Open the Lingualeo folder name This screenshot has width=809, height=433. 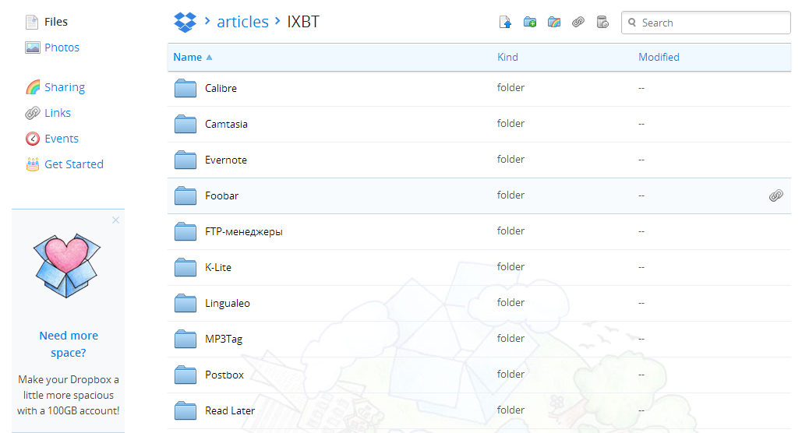tap(228, 303)
